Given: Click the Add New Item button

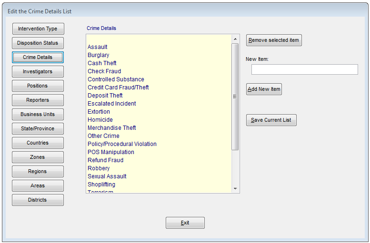Looking at the screenshot, I should click(264, 89).
